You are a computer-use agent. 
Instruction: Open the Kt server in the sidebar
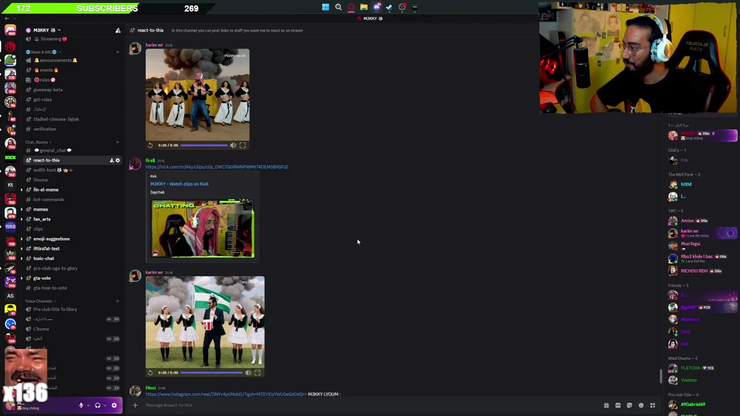click(x=10, y=185)
